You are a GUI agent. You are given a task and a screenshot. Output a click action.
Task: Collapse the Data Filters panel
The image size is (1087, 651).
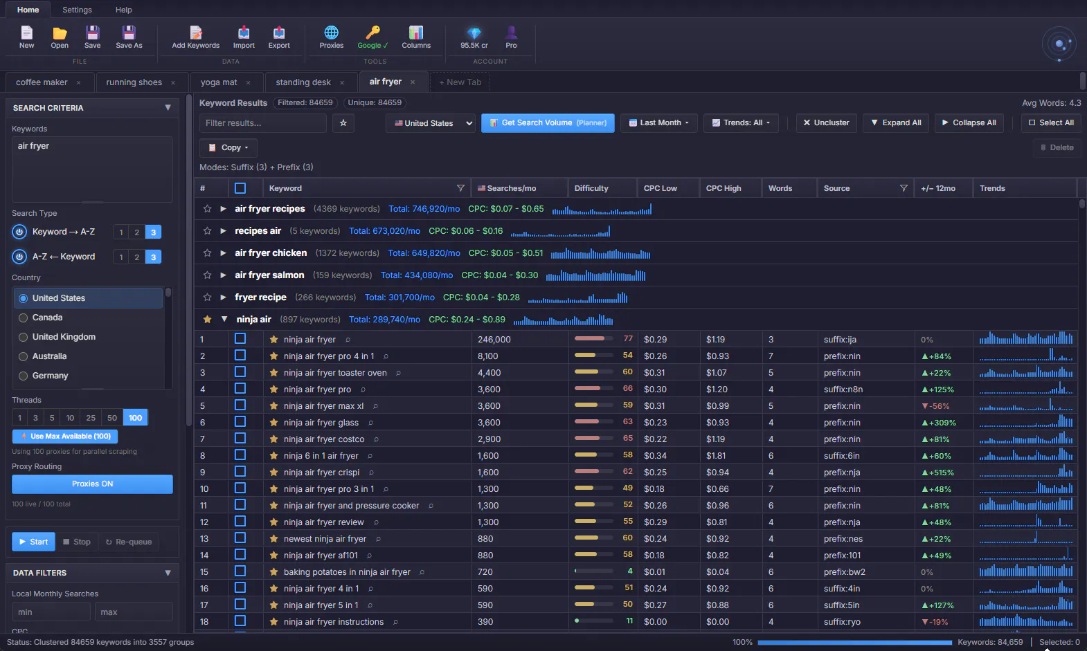(x=168, y=573)
